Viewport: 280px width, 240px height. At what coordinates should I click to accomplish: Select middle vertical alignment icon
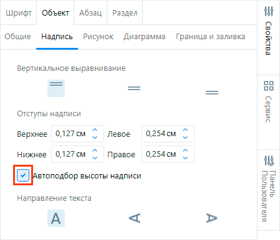[x=134, y=88]
